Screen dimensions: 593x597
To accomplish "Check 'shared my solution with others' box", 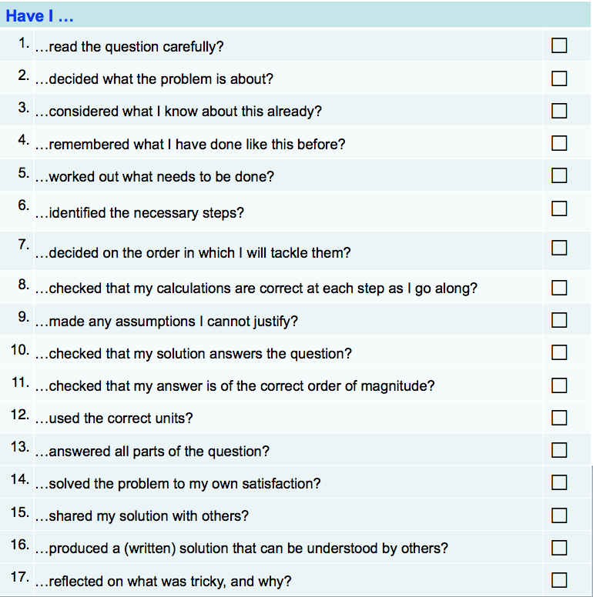I will (559, 515).
